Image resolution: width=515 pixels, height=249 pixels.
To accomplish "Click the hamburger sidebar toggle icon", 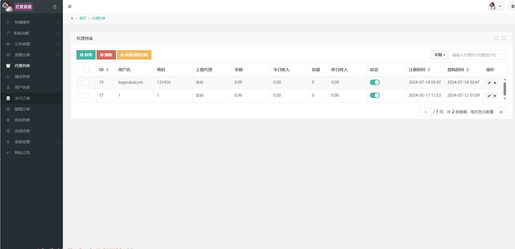I will click(x=70, y=7).
